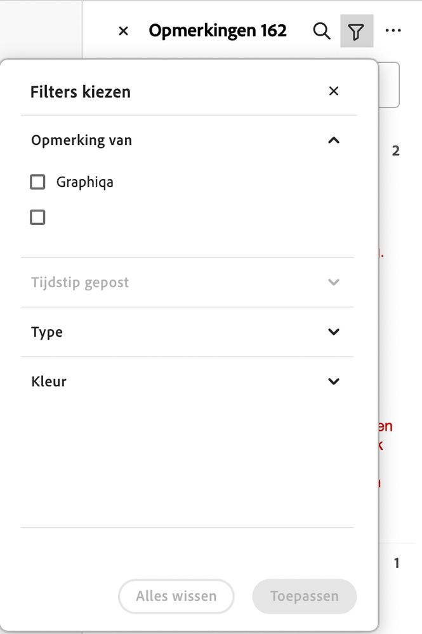Close the Opmerkingen comments panel

124,31
